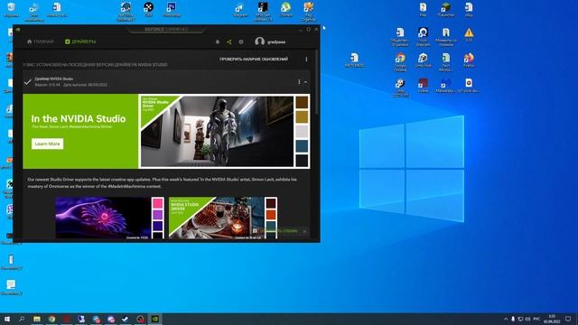Click the NVIDIA logo in window title bar
The image size is (578, 325).
[x=18, y=30]
